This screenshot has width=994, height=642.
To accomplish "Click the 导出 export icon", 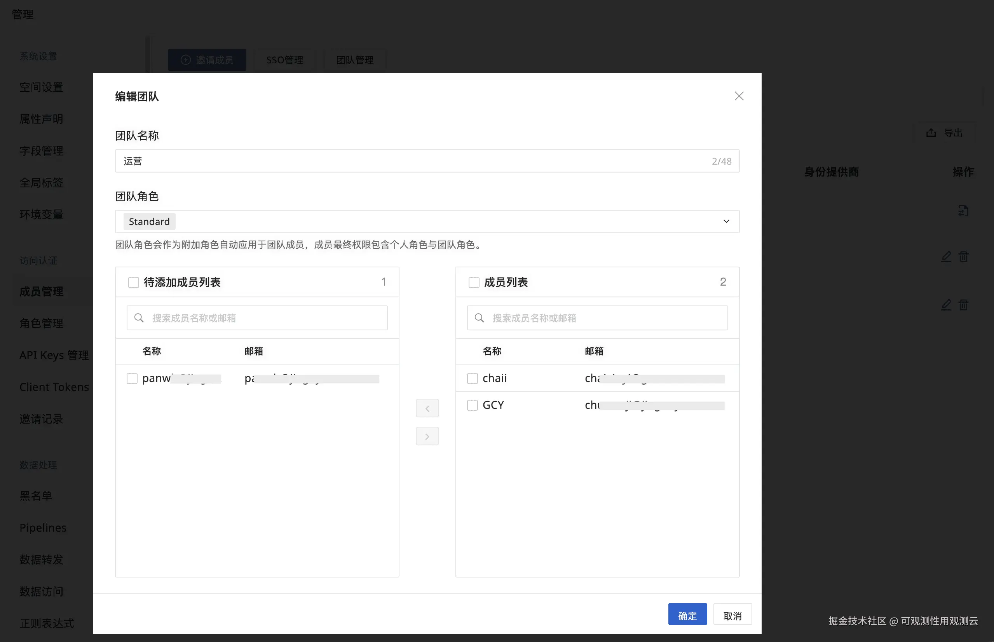I will [931, 133].
